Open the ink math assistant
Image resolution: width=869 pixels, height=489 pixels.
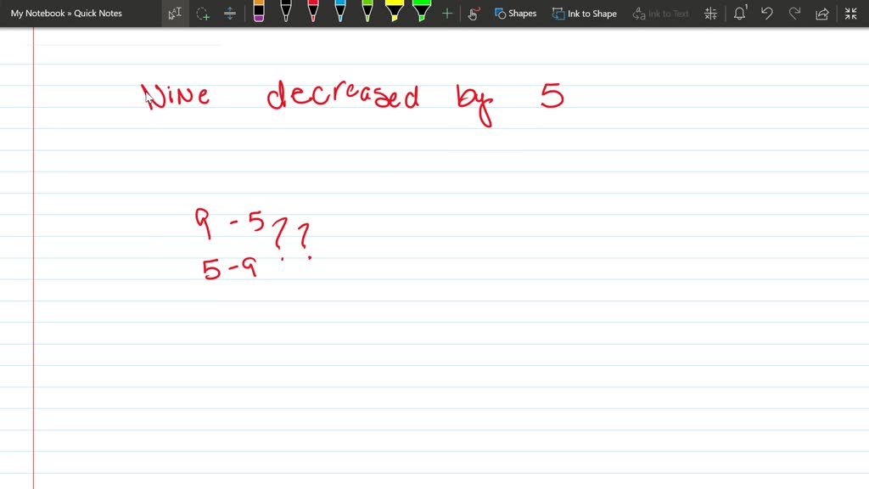coord(710,13)
